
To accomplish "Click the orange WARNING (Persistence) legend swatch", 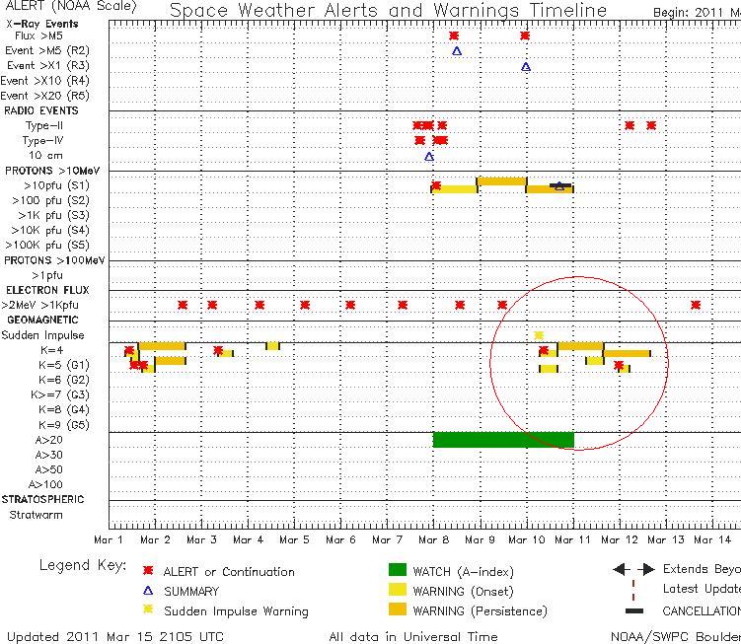I will pyautogui.click(x=398, y=609).
